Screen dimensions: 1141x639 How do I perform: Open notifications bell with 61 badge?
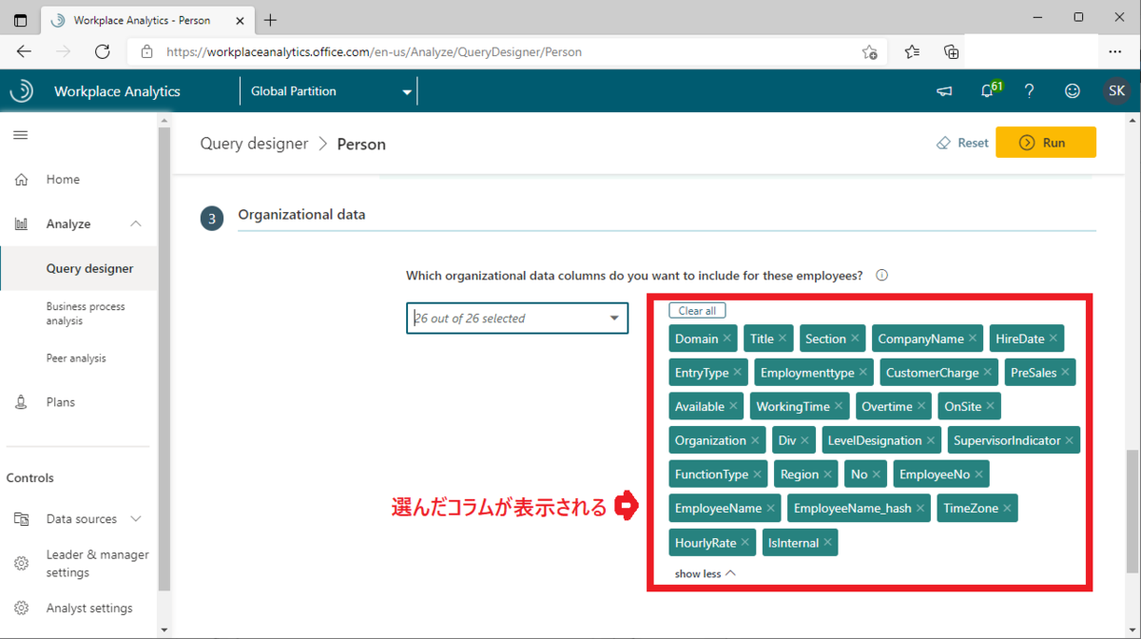[x=989, y=90]
